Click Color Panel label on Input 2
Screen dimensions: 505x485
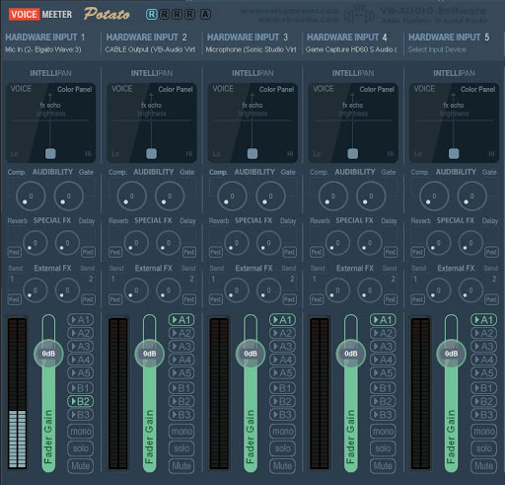(176, 89)
